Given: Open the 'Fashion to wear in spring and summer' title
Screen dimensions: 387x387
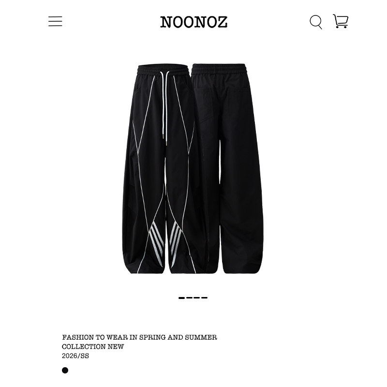Looking at the screenshot, I should (x=139, y=337).
